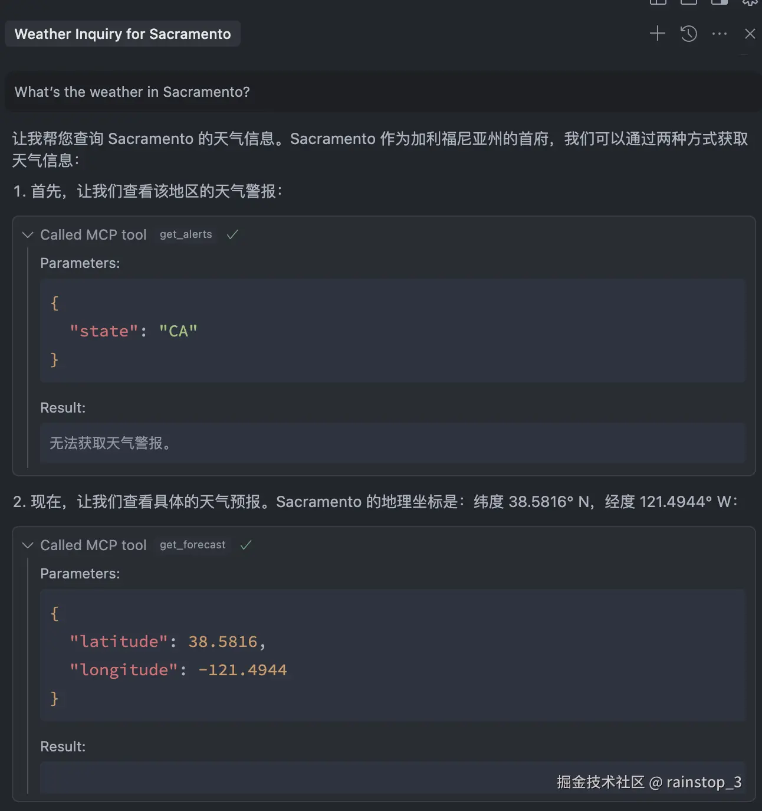Toggle the right sidebar layout icon
Image resolution: width=762 pixels, height=811 pixels.
(x=719, y=2)
